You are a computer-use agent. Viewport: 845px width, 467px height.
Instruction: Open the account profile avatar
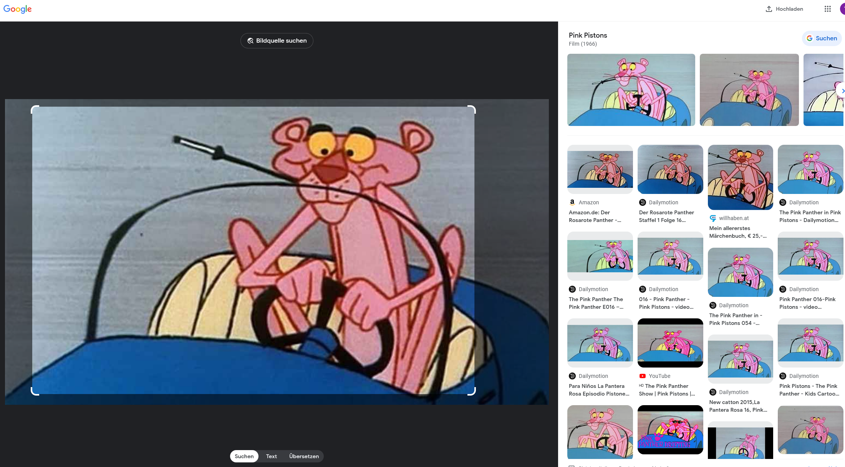coord(842,9)
